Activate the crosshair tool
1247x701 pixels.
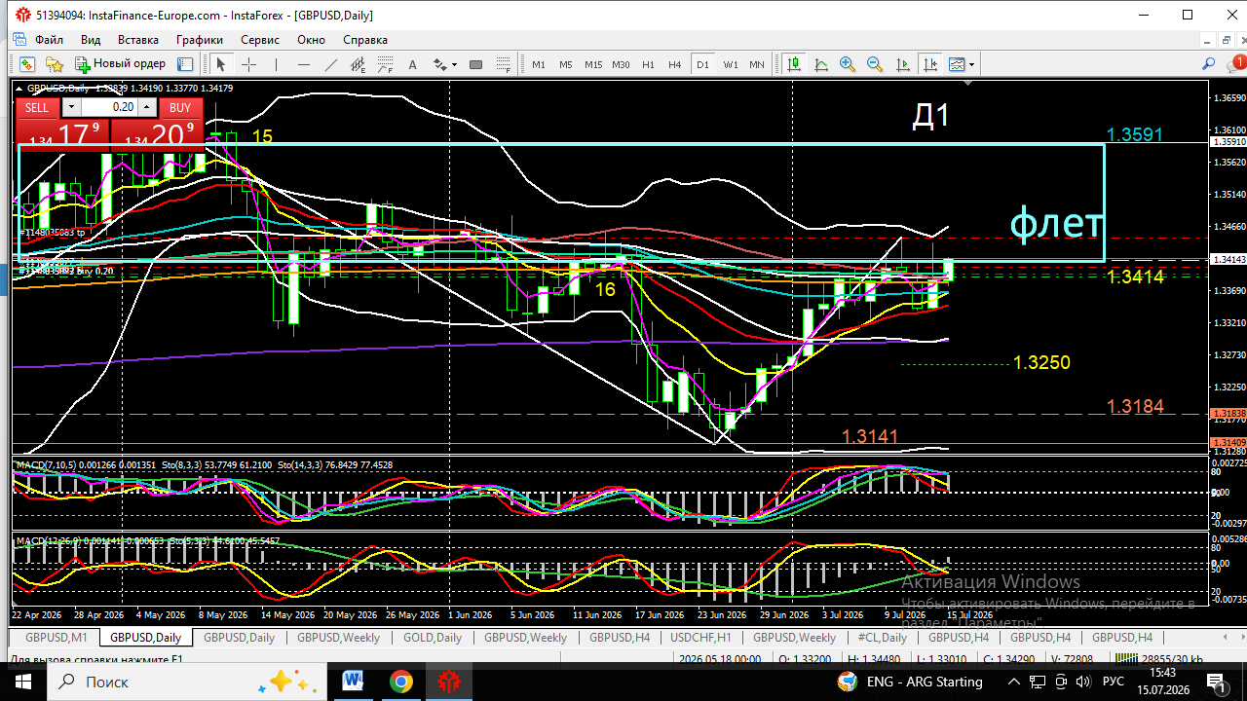pyautogui.click(x=248, y=64)
